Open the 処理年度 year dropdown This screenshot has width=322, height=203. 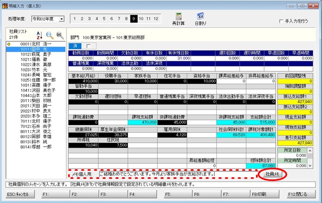[61, 19]
